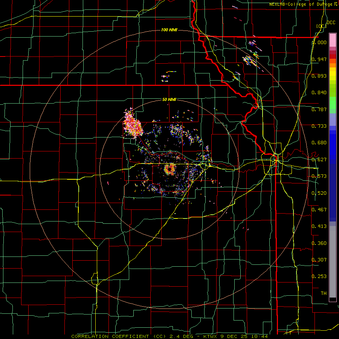This screenshot has width=339, height=339.
Task: Click the 0.680 legend value
Action: click(x=319, y=143)
